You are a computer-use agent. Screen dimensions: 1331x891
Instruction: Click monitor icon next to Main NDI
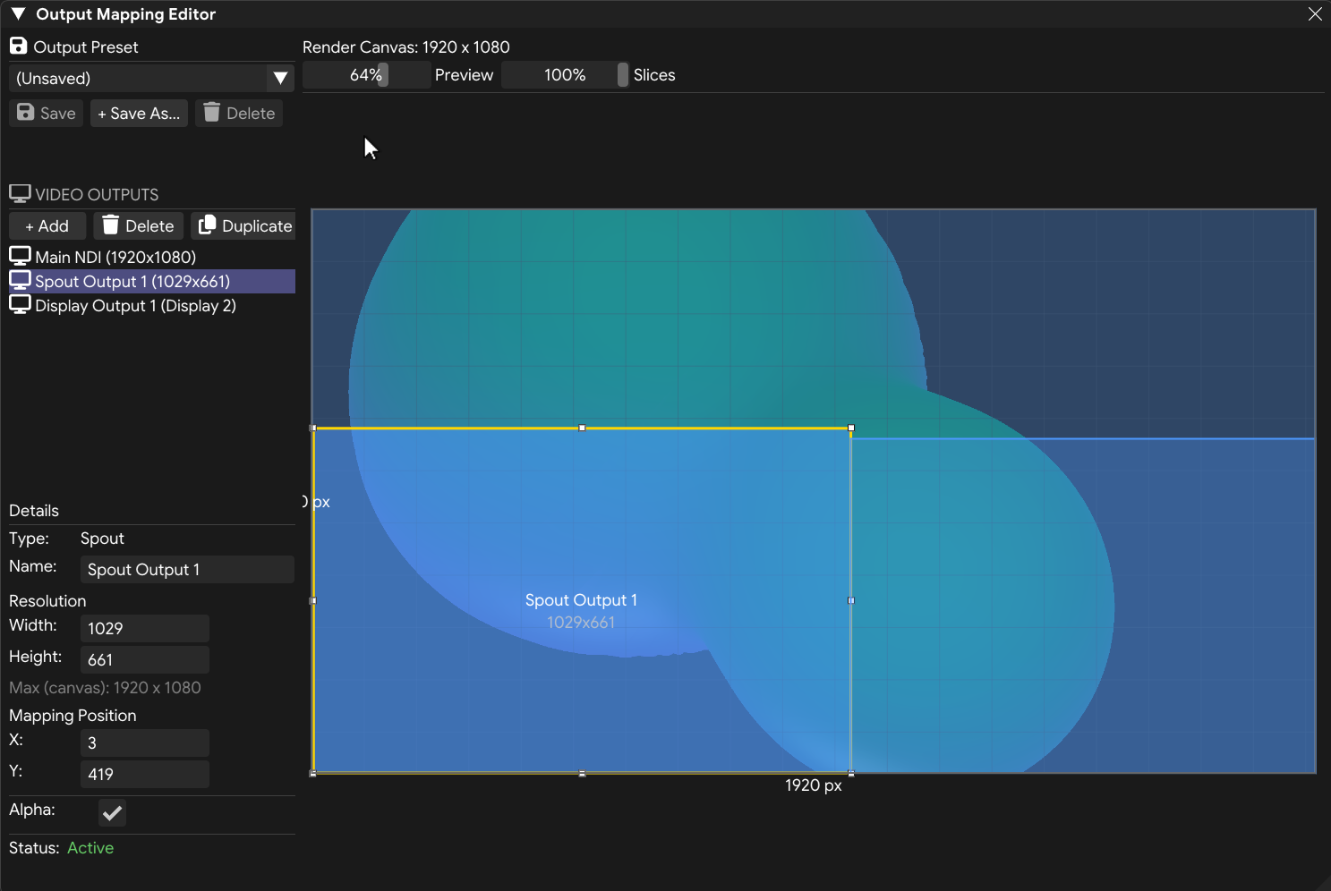[x=20, y=256]
